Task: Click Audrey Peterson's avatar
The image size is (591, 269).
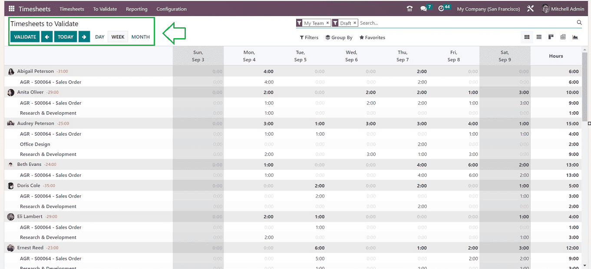Action: point(11,123)
